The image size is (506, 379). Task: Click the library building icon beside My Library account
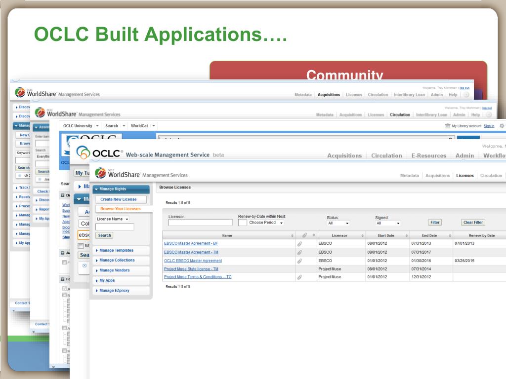click(x=448, y=126)
